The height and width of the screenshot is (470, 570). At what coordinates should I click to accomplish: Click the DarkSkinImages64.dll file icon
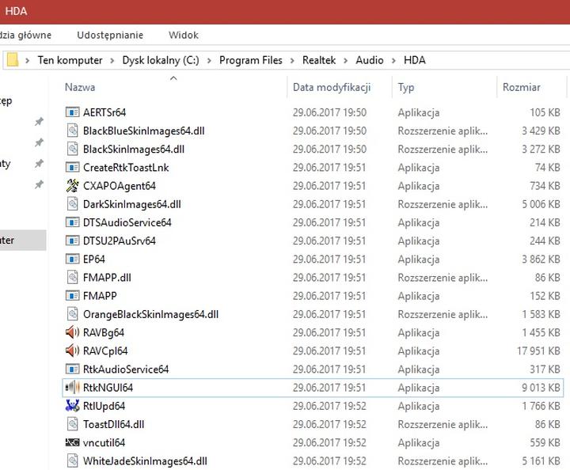tap(72, 204)
